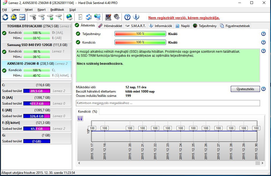Click the monitor with screwdriver configuration icon

point(108,17)
